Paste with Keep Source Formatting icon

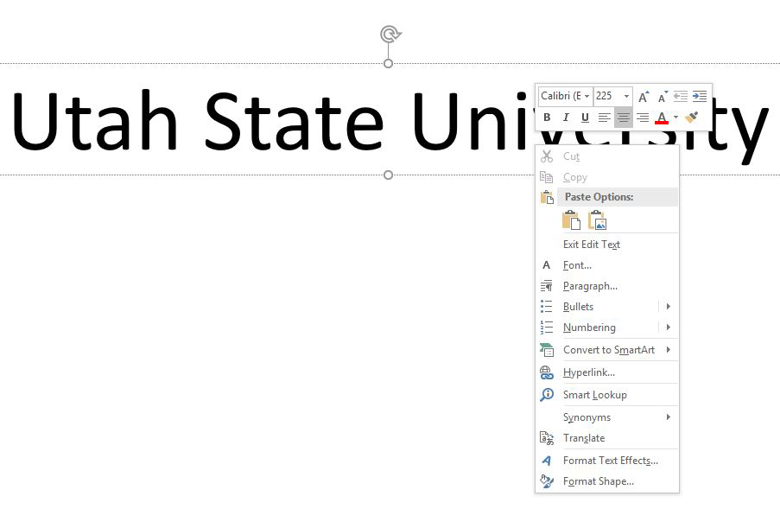pos(571,220)
